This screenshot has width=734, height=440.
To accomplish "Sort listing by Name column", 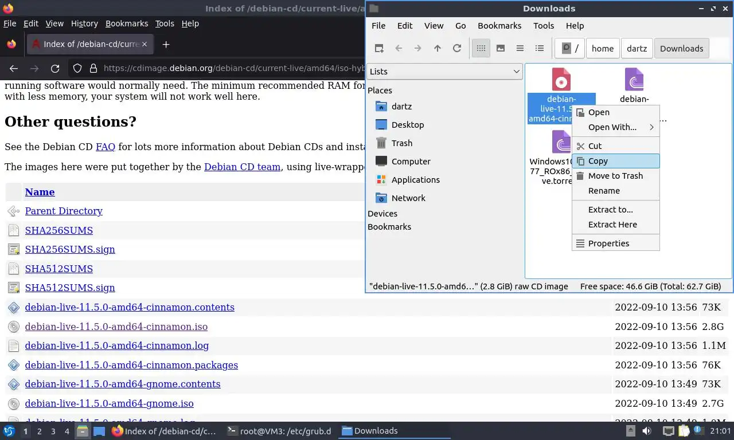I will 40,192.
